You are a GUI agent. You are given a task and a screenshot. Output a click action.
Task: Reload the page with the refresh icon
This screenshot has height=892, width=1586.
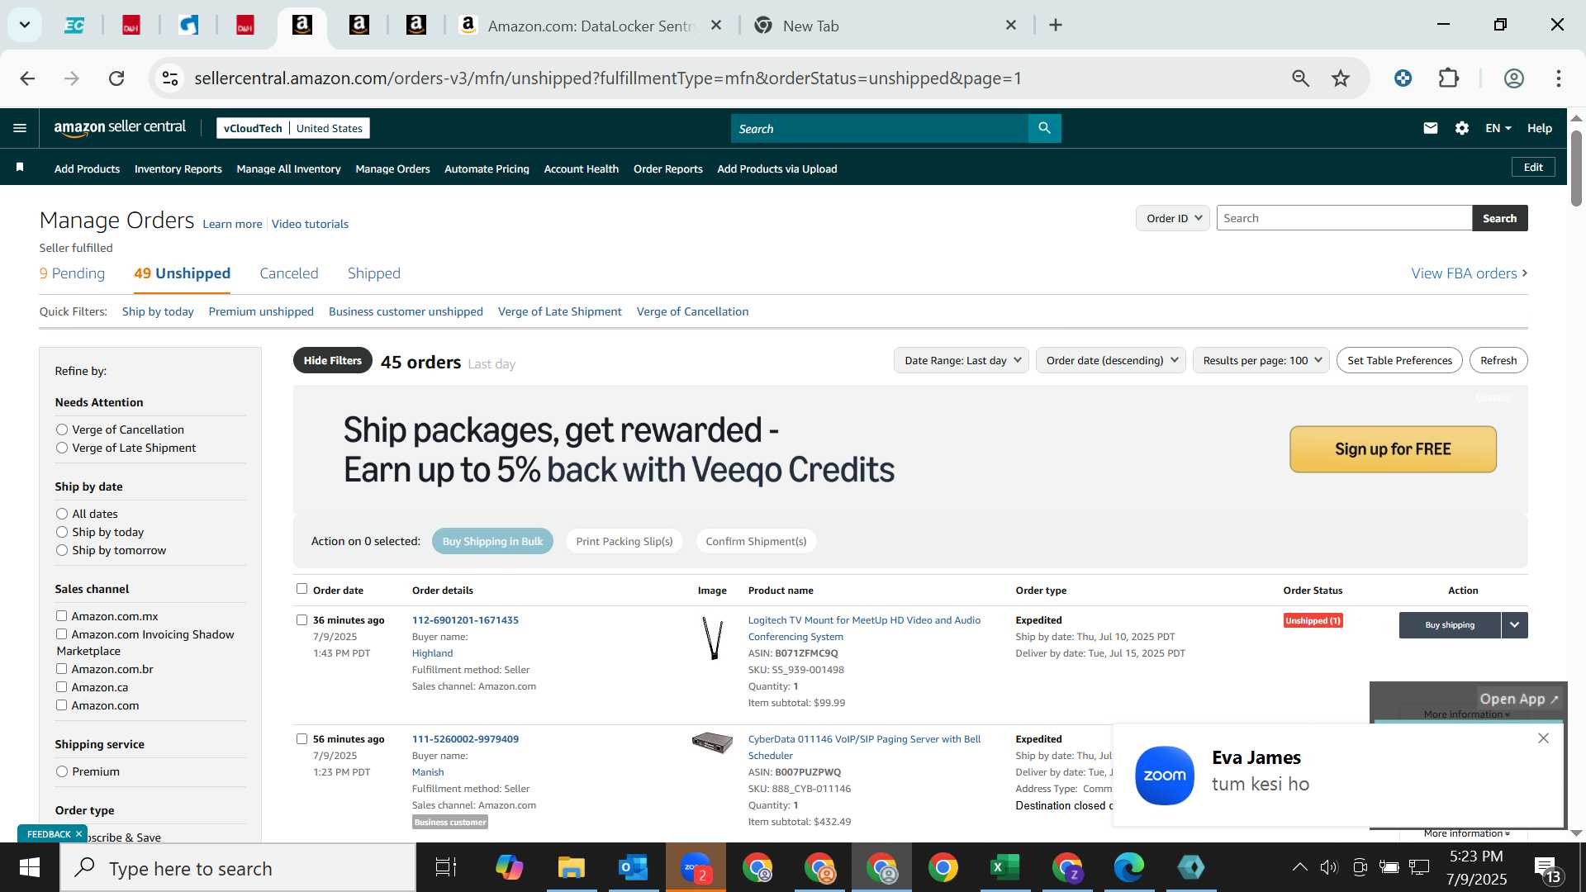point(116,78)
